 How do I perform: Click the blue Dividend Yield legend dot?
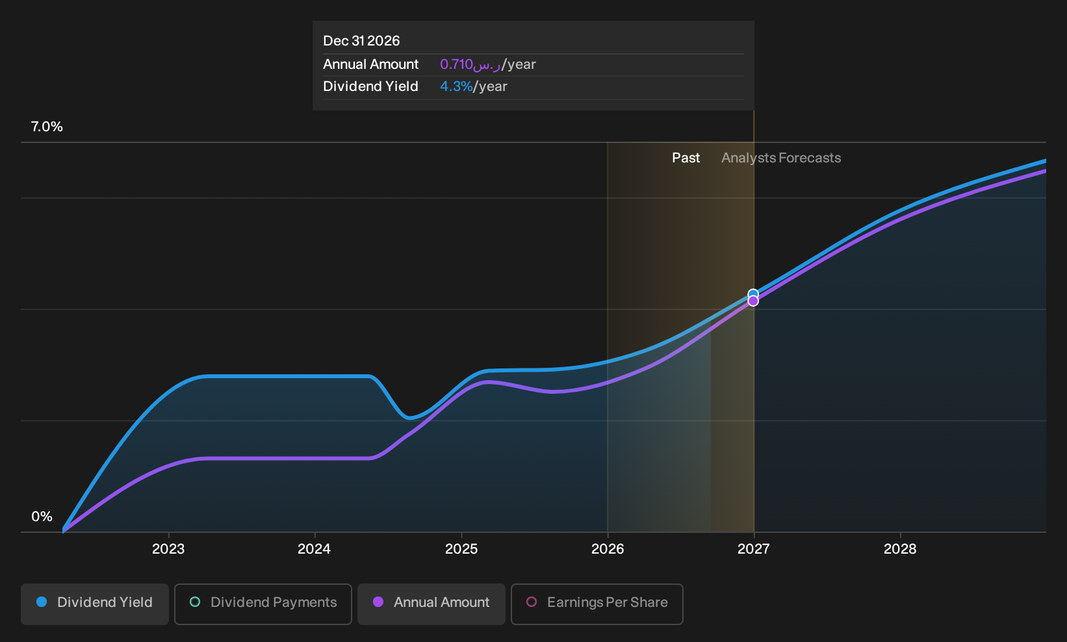pyautogui.click(x=42, y=602)
